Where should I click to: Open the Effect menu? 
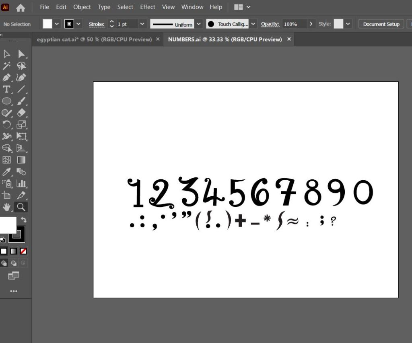[147, 7]
